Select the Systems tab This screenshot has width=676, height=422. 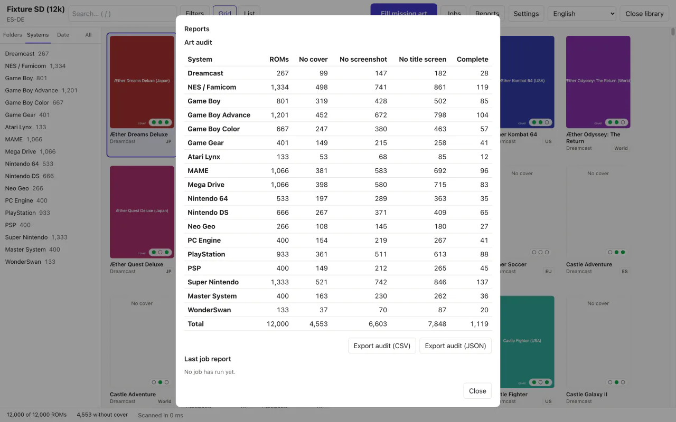tap(38, 35)
